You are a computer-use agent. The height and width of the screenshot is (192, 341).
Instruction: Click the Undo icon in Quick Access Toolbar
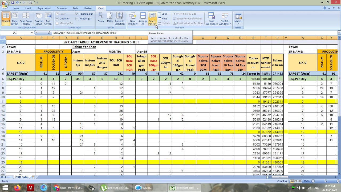pos(17,3)
